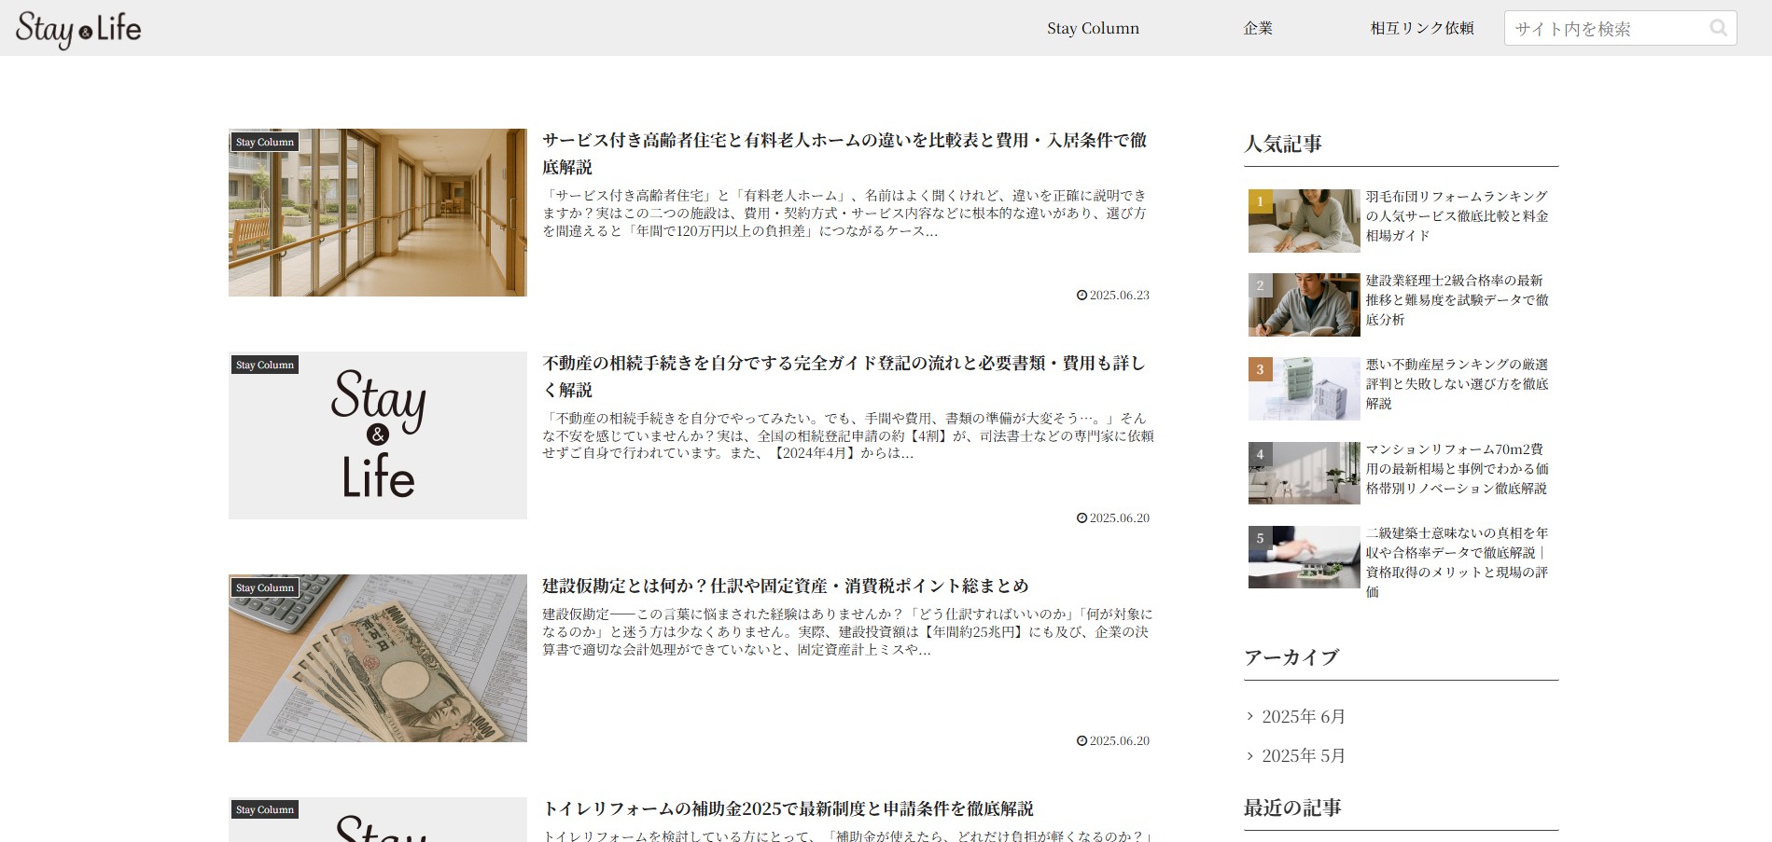This screenshot has width=1772, height=842.
Task: Open rank 4 thumbnail マンションリフォーム
Action: click(1304, 473)
